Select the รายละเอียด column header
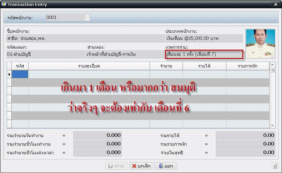282x173 pixels. [89, 66]
